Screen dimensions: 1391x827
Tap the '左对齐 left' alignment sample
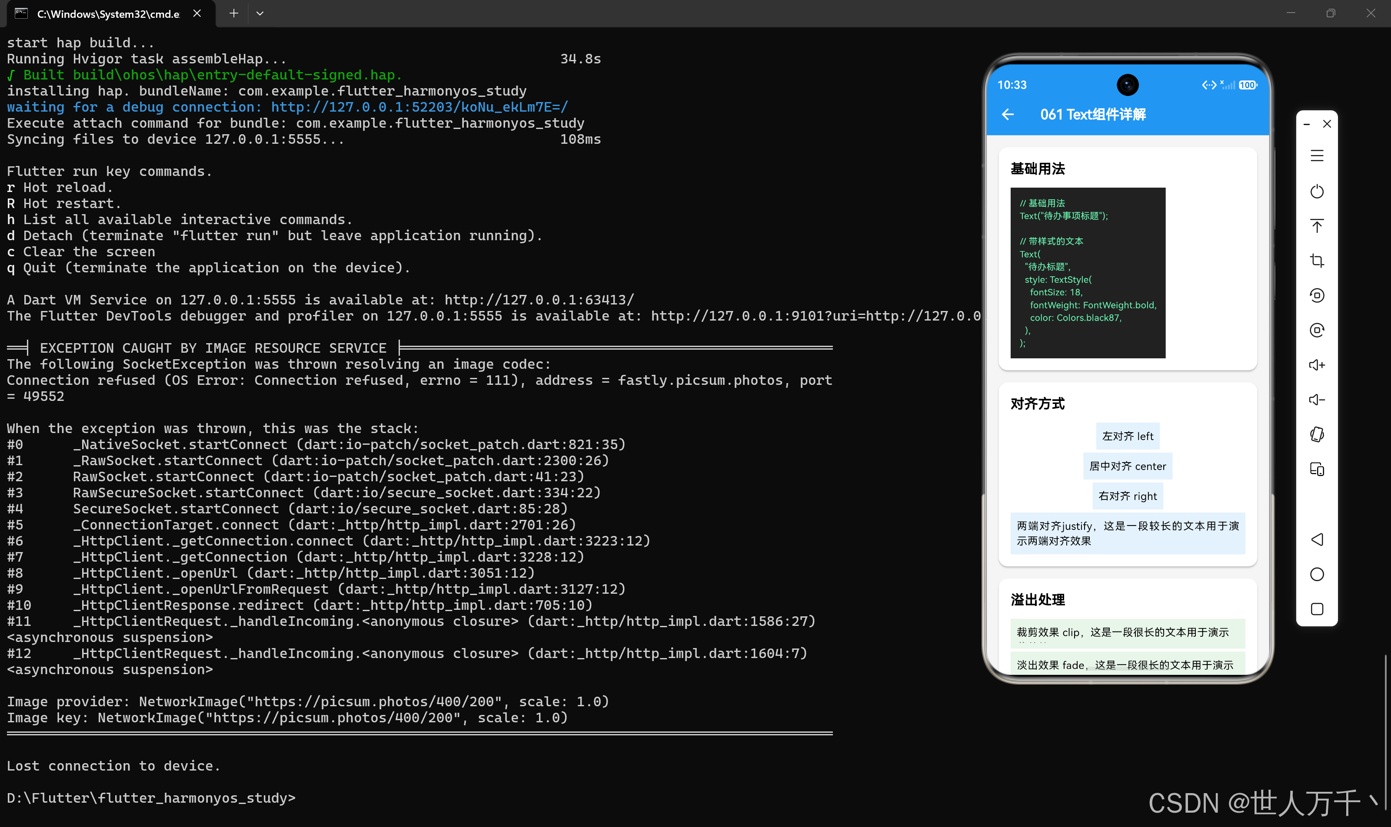(1127, 437)
